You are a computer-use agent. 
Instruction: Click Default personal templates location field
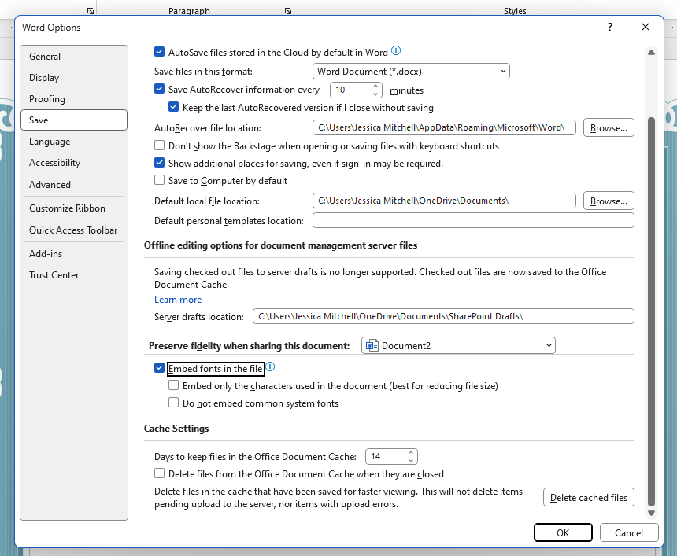click(x=473, y=220)
